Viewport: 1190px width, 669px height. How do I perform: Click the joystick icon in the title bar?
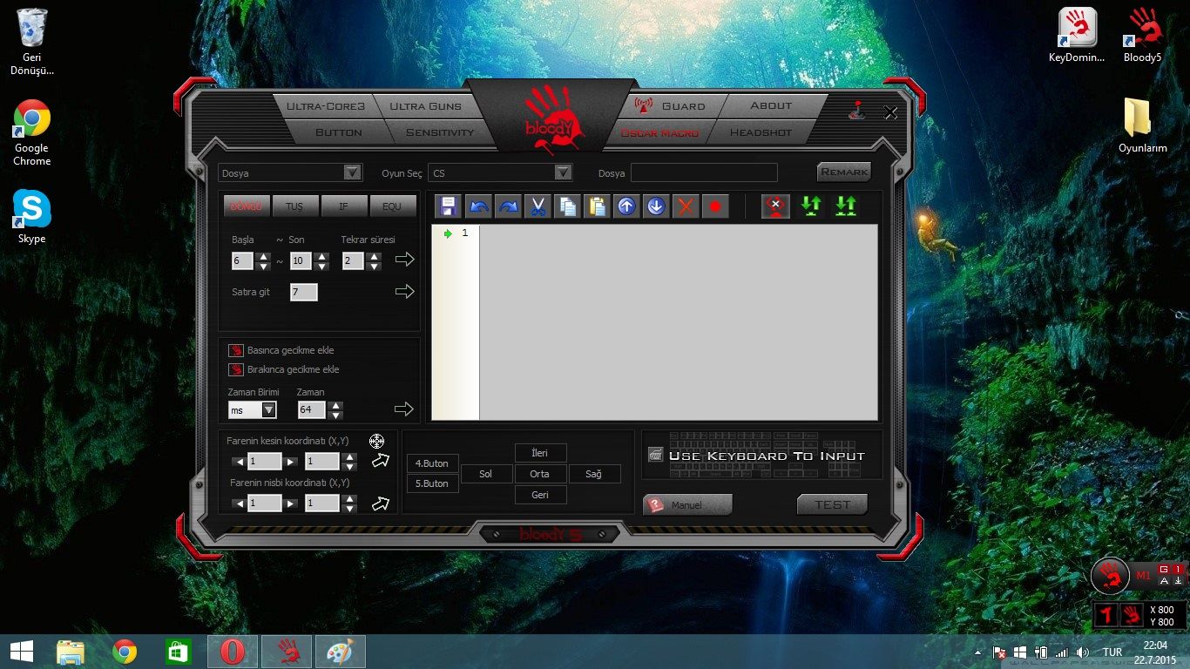pos(857,111)
